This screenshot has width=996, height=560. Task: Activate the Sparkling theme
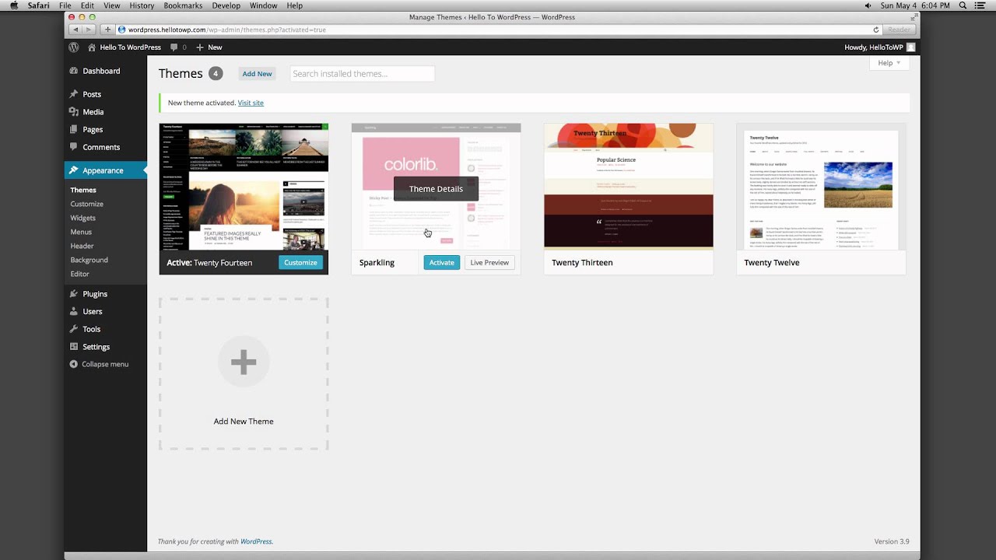tap(441, 263)
